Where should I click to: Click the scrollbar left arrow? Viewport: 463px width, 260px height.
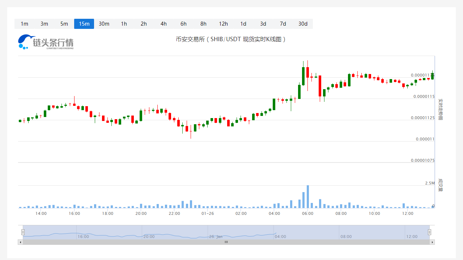coord(20,242)
